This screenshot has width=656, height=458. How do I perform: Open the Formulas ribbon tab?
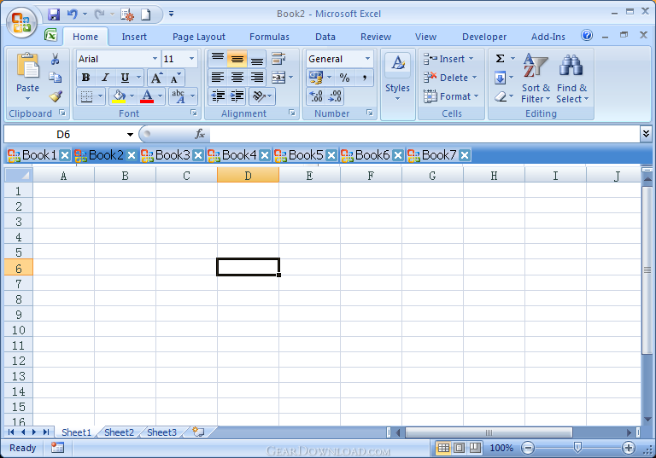click(x=269, y=37)
